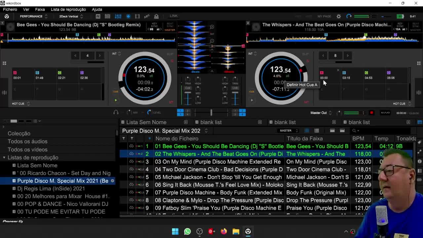Viewport: 423px width, 238px height.
Task: Open the Faixa menu
Action: click(x=40, y=9)
